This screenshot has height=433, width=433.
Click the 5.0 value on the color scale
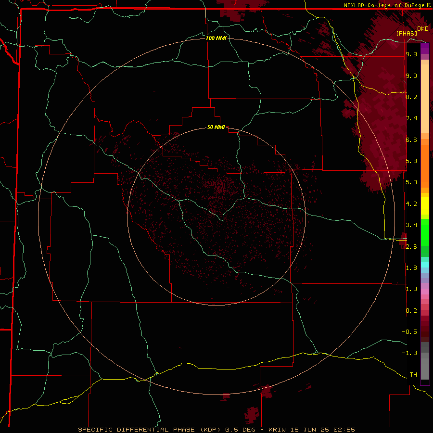tap(411, 182)
